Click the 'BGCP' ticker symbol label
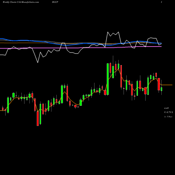The image size is (175, 175). point(55,2)
